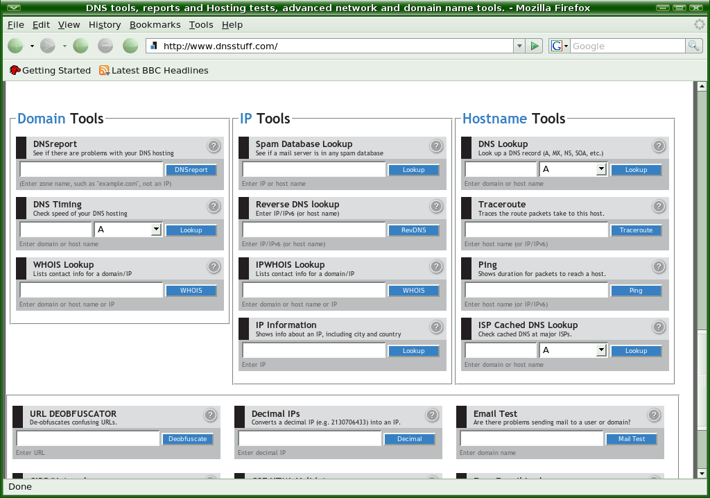
Task: Open the Help menu
Action: [232, 25]
